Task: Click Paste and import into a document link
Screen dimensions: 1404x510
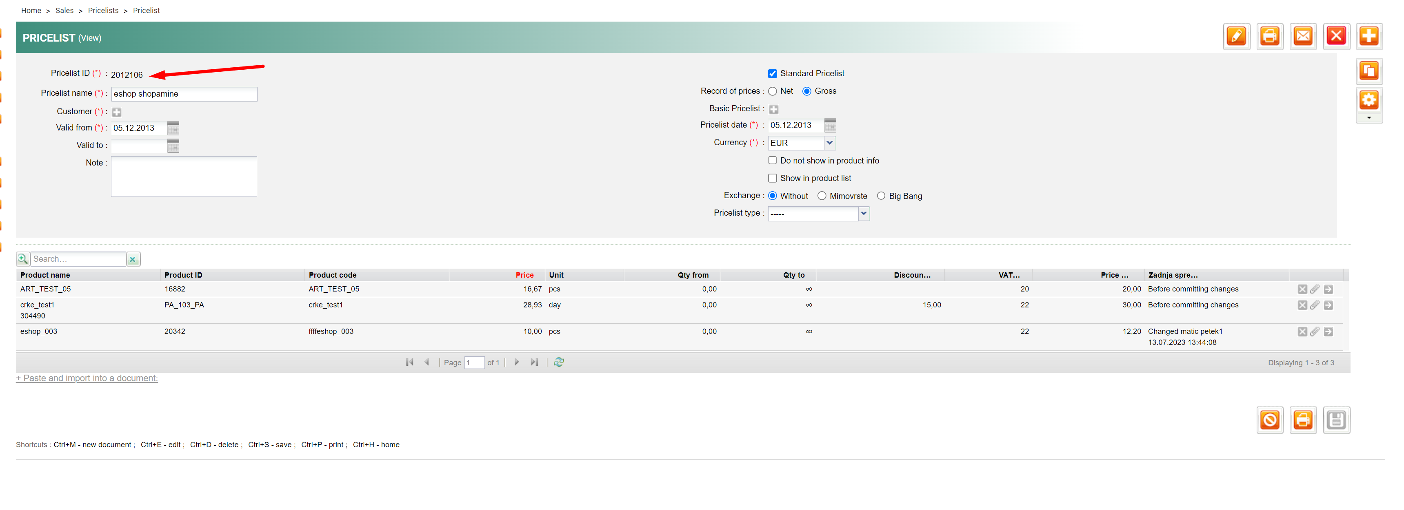Action: pos(87,378)
